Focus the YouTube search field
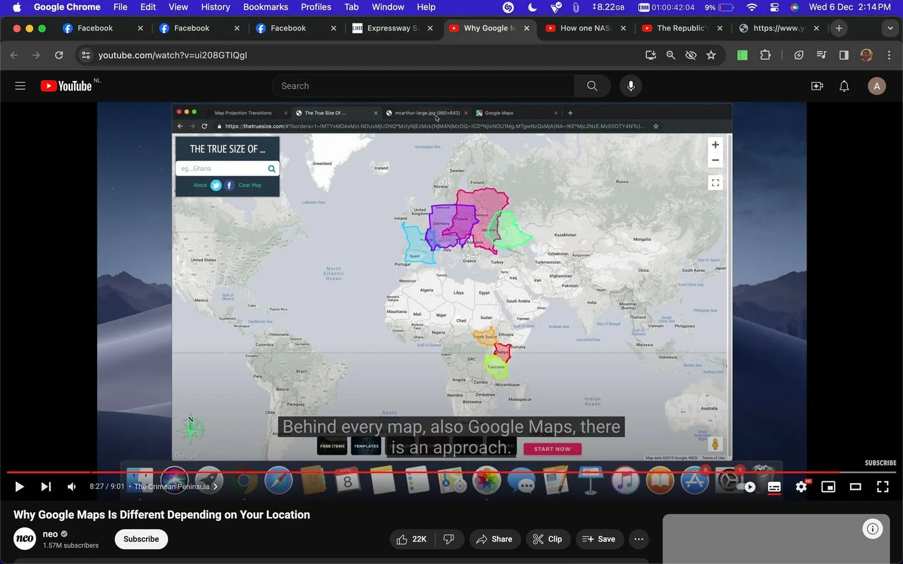The width and height of the screenshot is (903, 564). click(423, 86)
